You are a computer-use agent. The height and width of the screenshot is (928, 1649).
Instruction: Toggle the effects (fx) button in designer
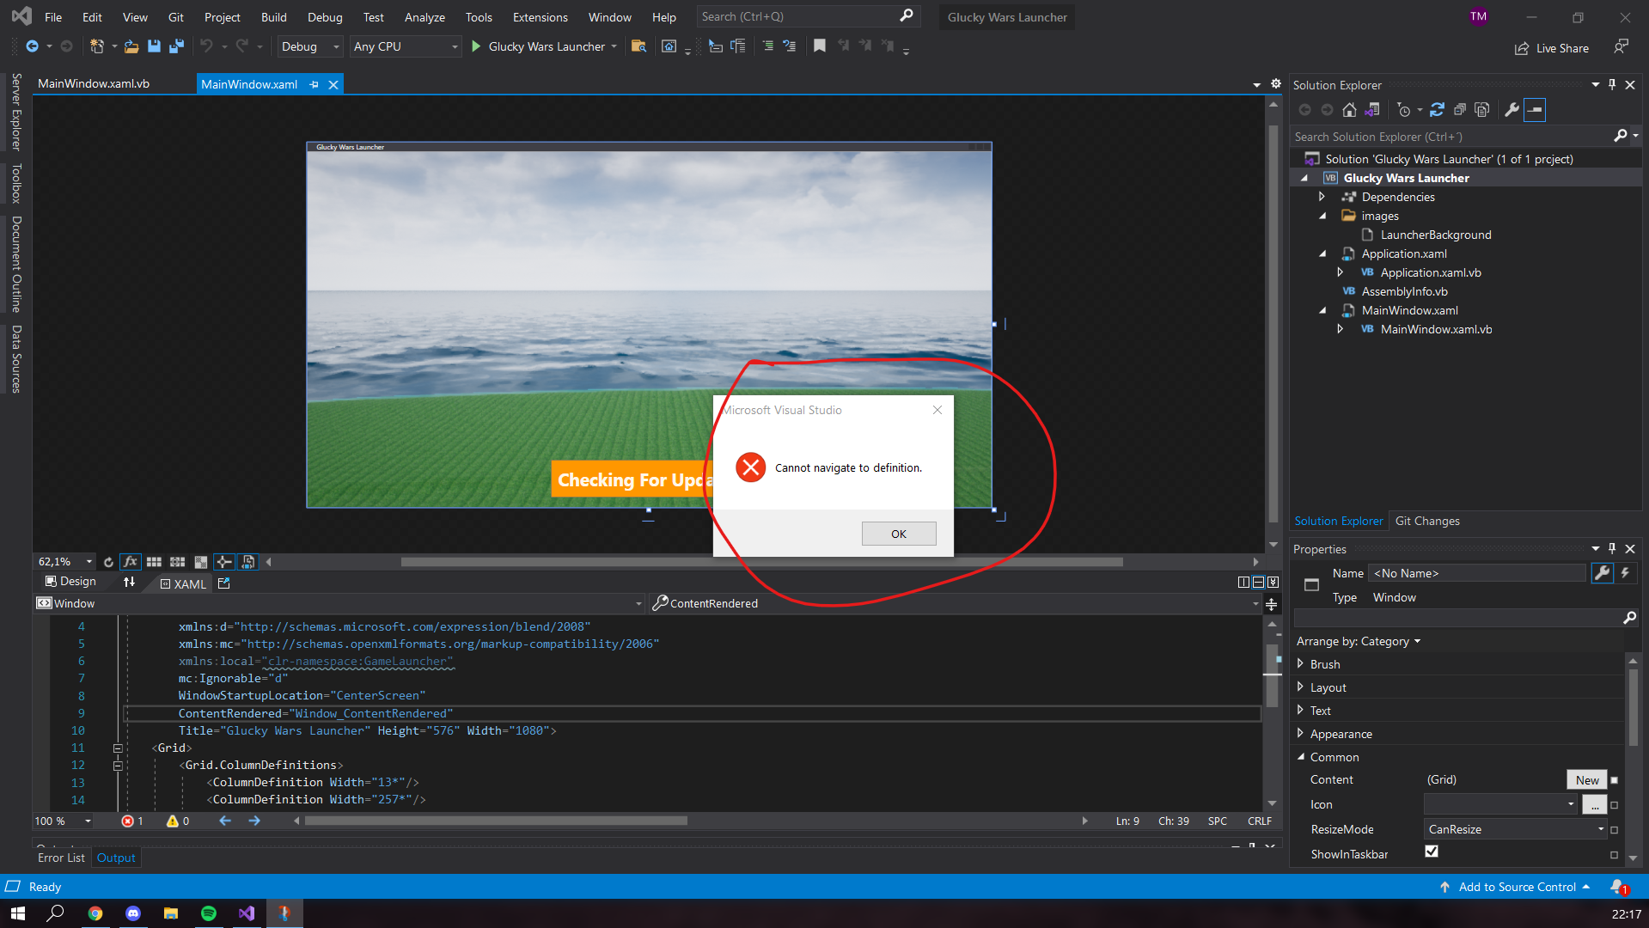(x=131, y=562)
